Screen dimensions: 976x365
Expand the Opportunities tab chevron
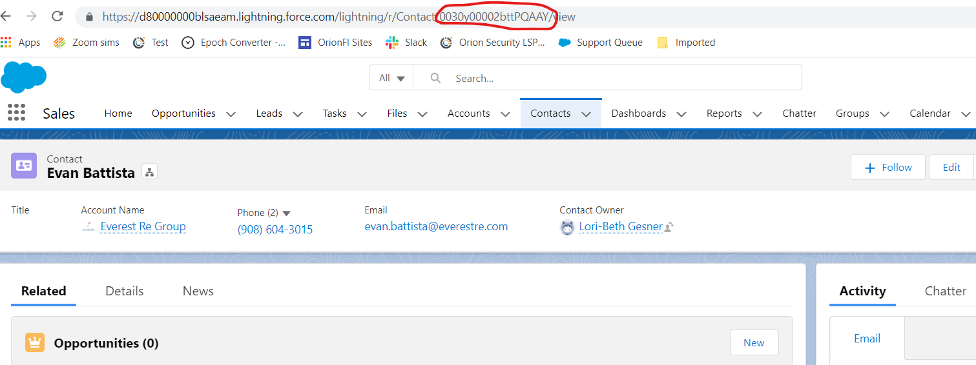[231, 114]
